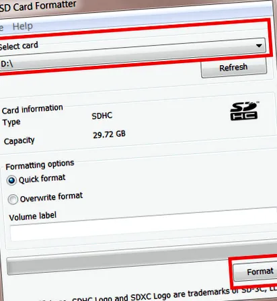
Task: Click the 29.72 GB capacity value
Action: (x=109, y=134)
